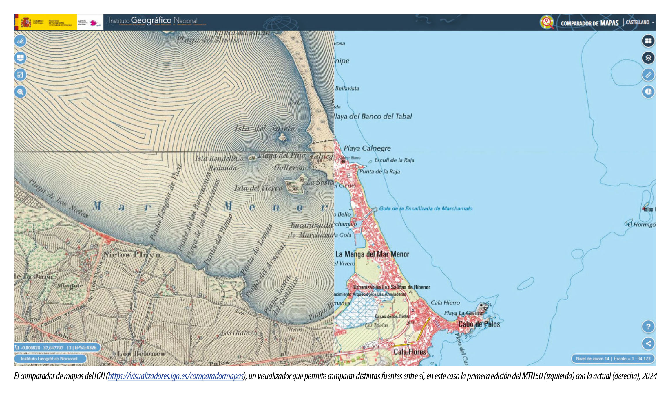This screenshot has width=670, height=396.
Task: Click the split-screen comparison monitor icon
Action: click(x=20, y=58)
